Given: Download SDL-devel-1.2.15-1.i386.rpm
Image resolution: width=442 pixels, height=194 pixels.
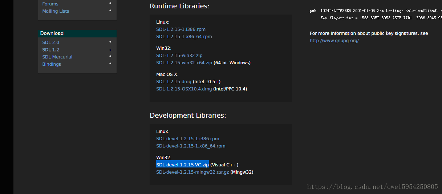Looking at the screenshot, I should point(188,139).
